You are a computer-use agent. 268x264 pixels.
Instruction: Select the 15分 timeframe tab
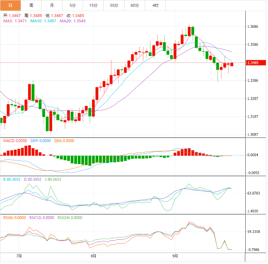(x=93, y=5)
